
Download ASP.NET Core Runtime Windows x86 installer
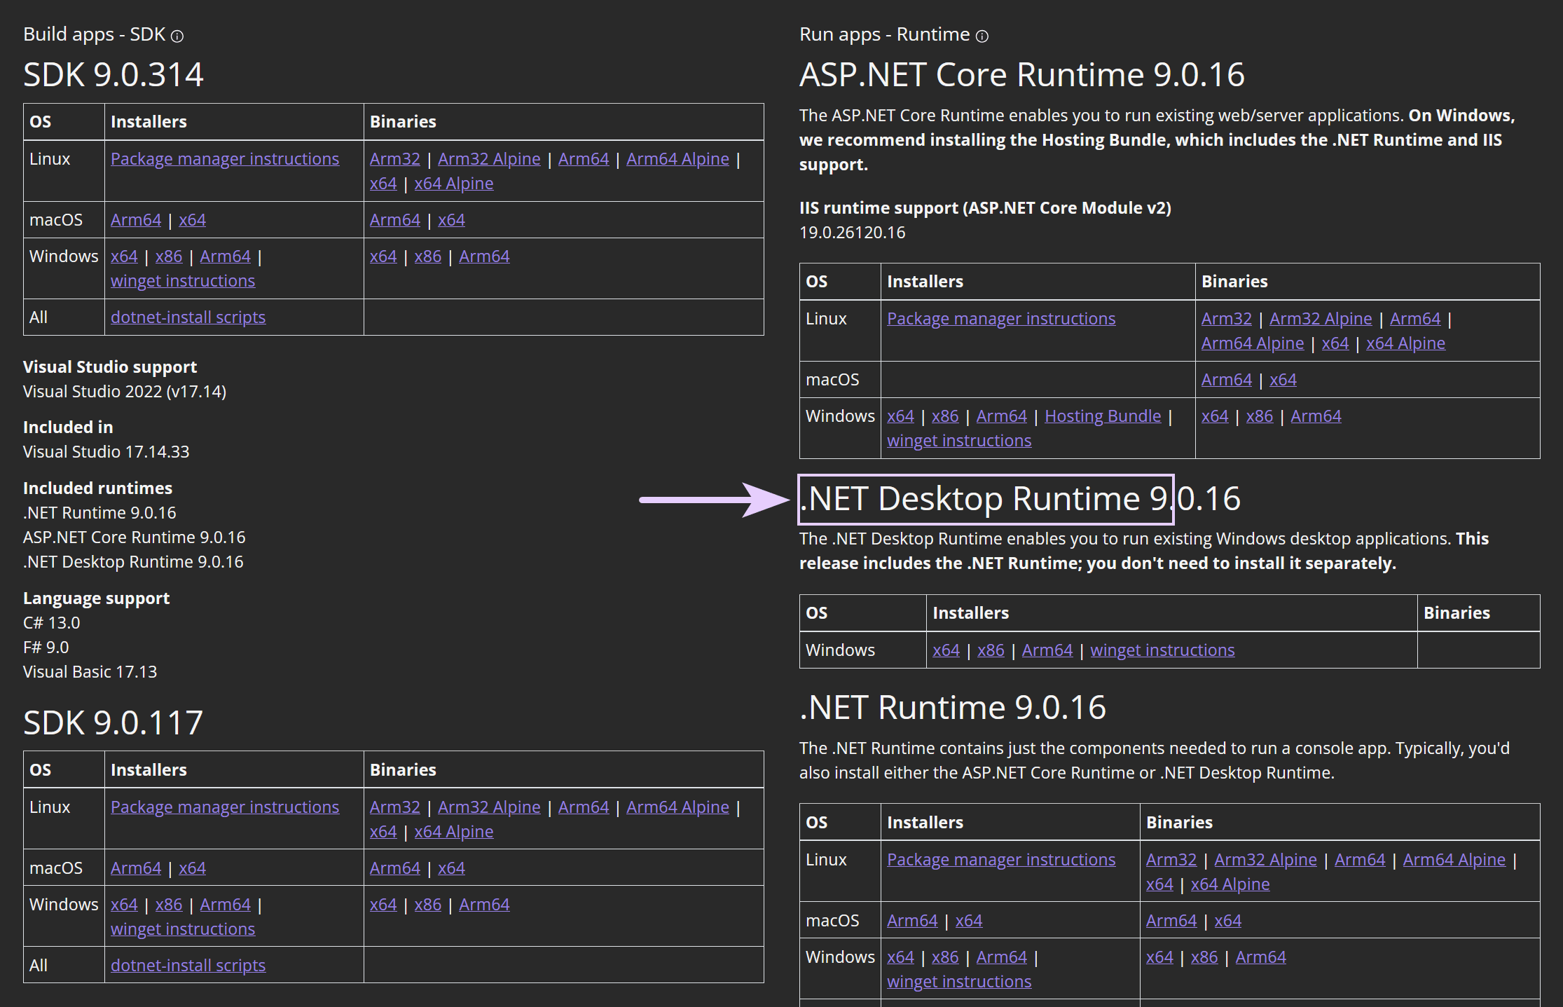(x=945, y=416)
